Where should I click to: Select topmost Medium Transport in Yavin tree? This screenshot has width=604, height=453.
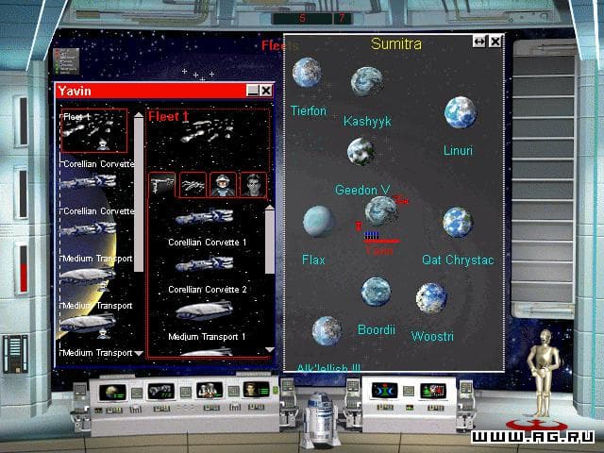88,275
